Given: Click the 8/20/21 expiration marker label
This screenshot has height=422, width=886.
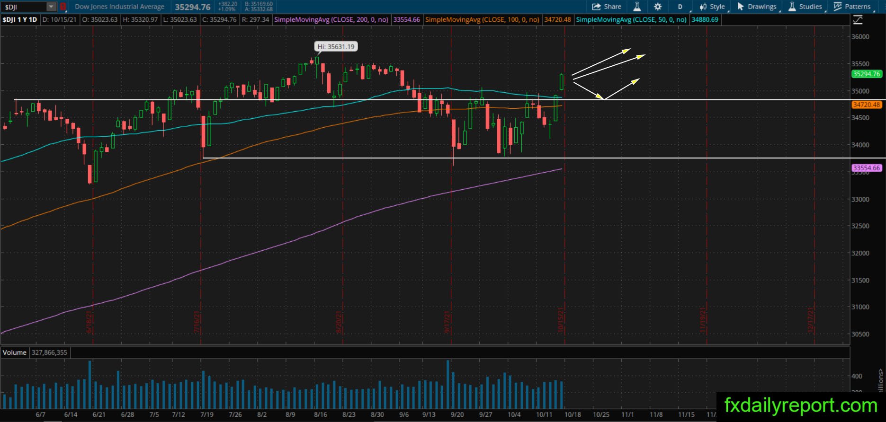Looking at the screenshot, I should tap(339, 322).
